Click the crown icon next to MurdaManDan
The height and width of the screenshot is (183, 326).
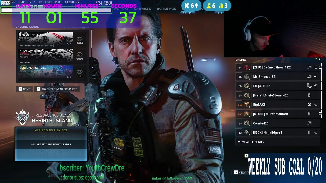(320, 114)
